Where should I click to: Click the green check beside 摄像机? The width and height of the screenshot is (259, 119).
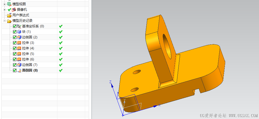point(9,10)
